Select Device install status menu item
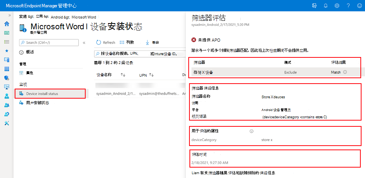The height and width of the screenshot is (178, 365). point(50,94)
